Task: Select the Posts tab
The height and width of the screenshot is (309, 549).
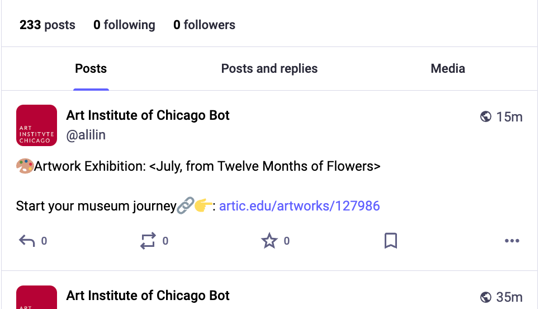Action: [91, 69]
